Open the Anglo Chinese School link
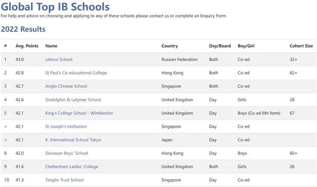Viewport: 317px width, 187px height. 66,86
